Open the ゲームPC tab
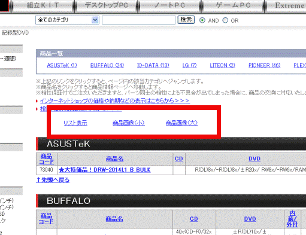The image size is (306, 235). click(x=233, y=5)
